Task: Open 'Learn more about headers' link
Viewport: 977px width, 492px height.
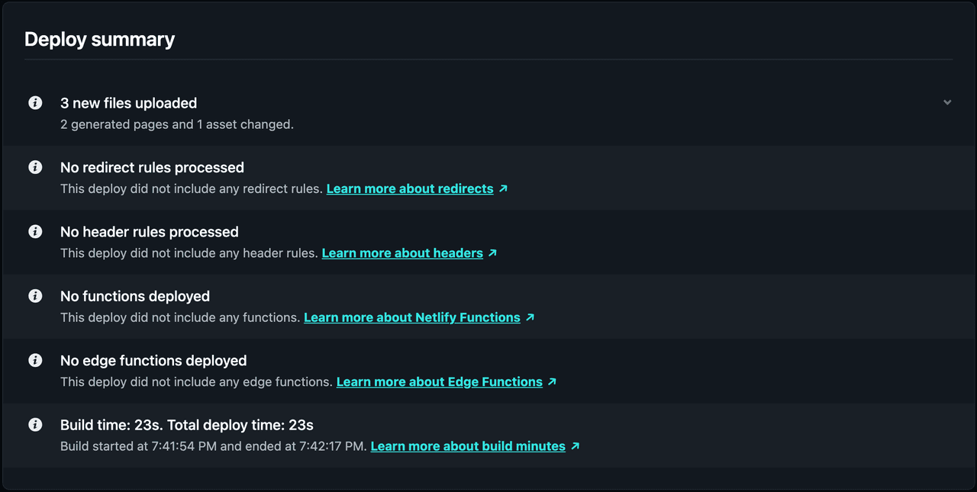Action: tap(402, 252)
